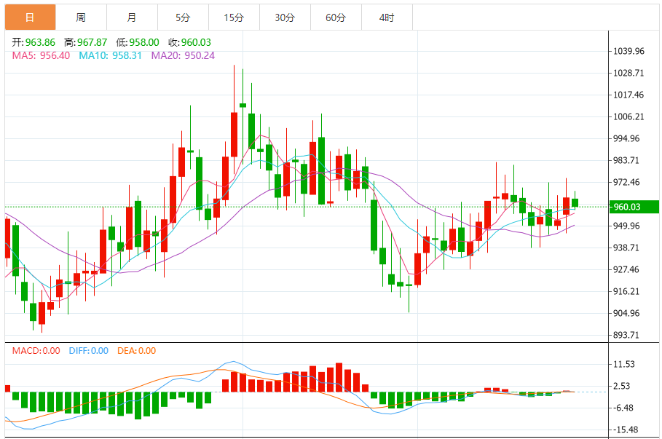The image size is (662, 439).
Task: Click the current price label 960.03
Action: (x=634, y=207)
